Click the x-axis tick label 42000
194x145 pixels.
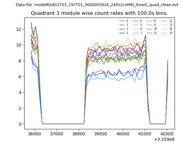click(167, 134)
